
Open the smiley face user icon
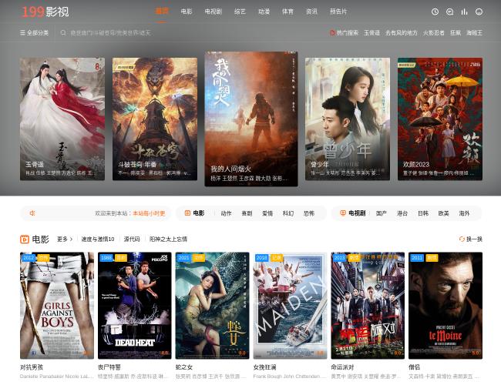pyautogui.click(x=479, y=12)
